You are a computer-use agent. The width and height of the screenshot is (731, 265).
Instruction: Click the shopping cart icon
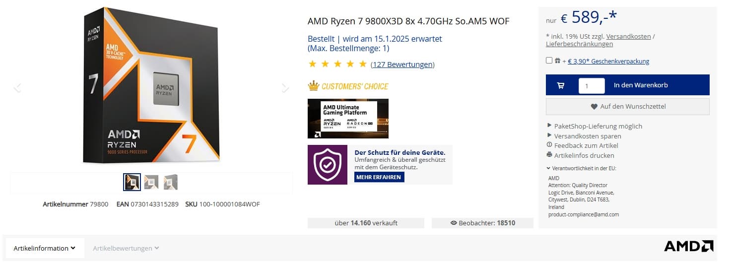(x=561, y=85)
